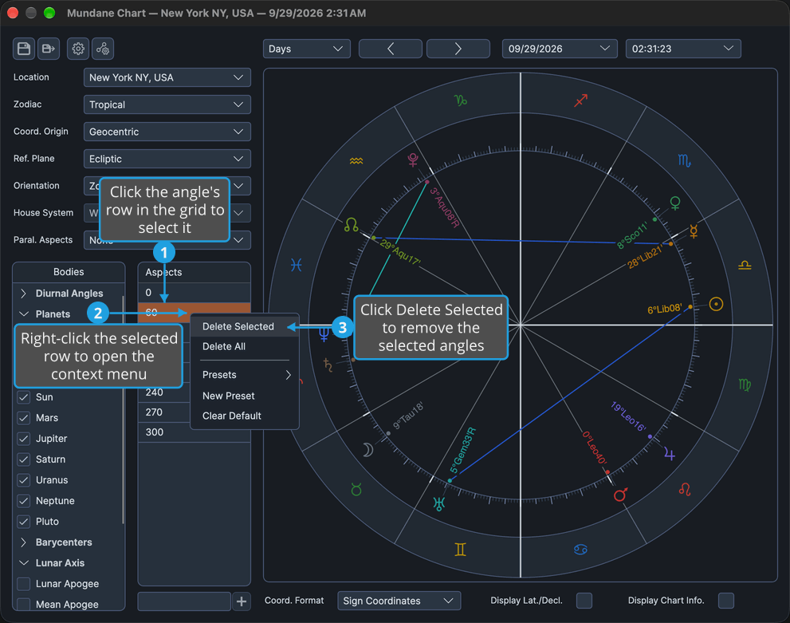
Task: Click the Venus glyph in the chart
Action: click(675, 203)
